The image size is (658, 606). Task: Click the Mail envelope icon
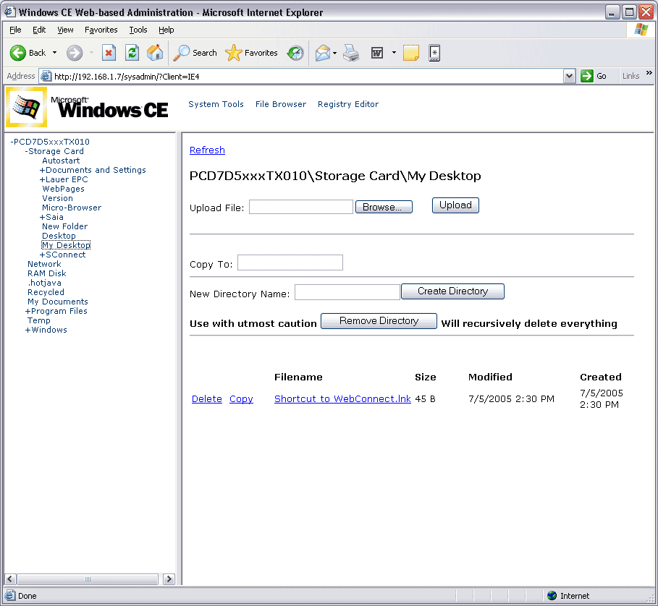click(x=323, y=53)
